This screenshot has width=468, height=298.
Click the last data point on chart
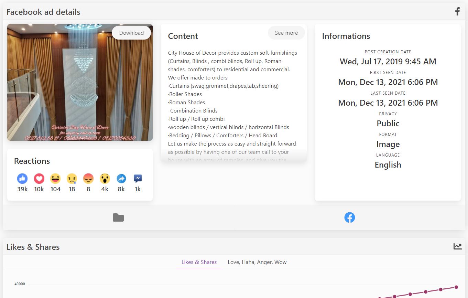click(456, 287)
